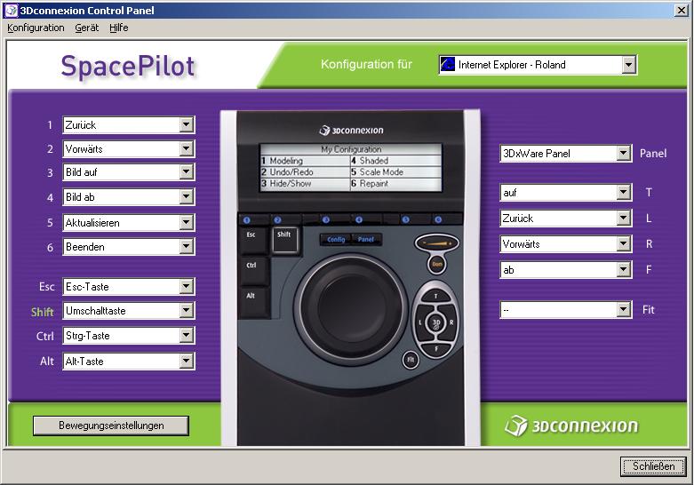Screen dimensions: 694x485
Task: Click the F view button on device
Action: 436,350
